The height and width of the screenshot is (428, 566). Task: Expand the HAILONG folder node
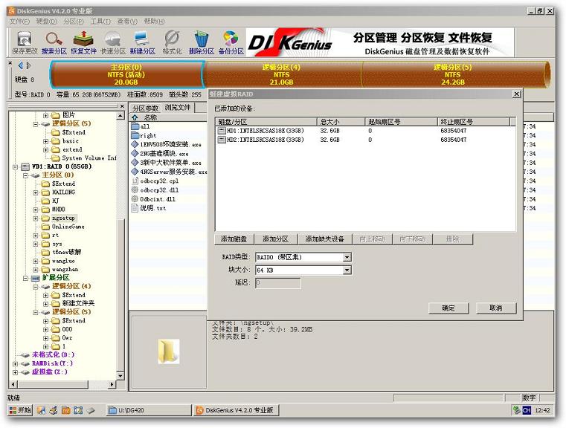36,192
